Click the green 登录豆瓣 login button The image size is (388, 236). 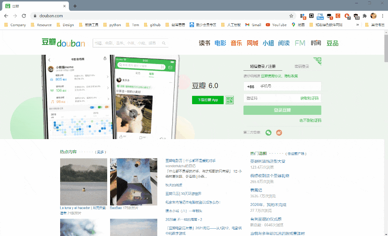click(x=282, y=110)
